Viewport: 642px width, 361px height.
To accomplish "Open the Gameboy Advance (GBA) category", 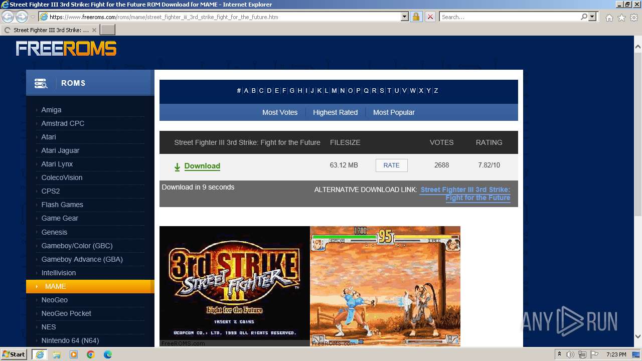I will point(82,259).
